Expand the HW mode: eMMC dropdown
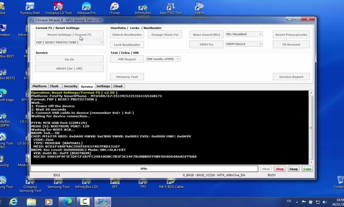344x207 pixels. (x=163, y=59)
